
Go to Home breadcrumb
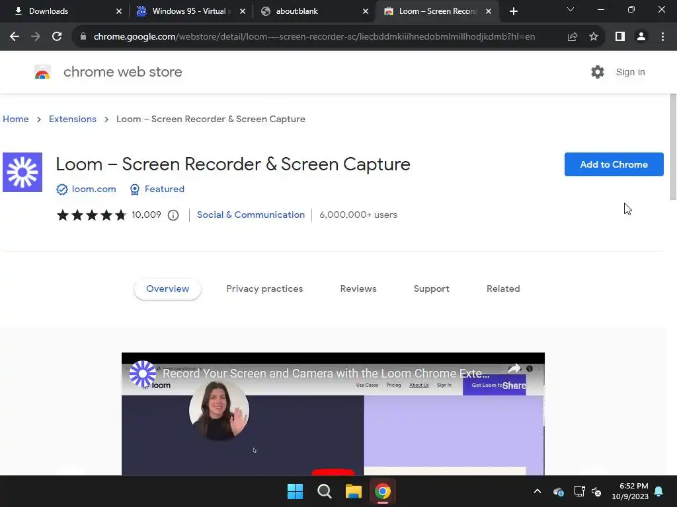point(16,119)
